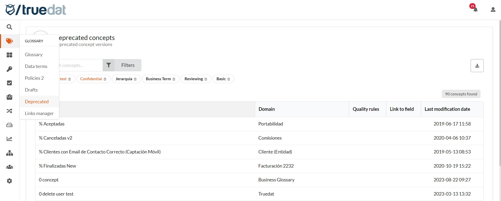Click the download concepts icon button
The image size is (501, 201).
tap(477, 66)
